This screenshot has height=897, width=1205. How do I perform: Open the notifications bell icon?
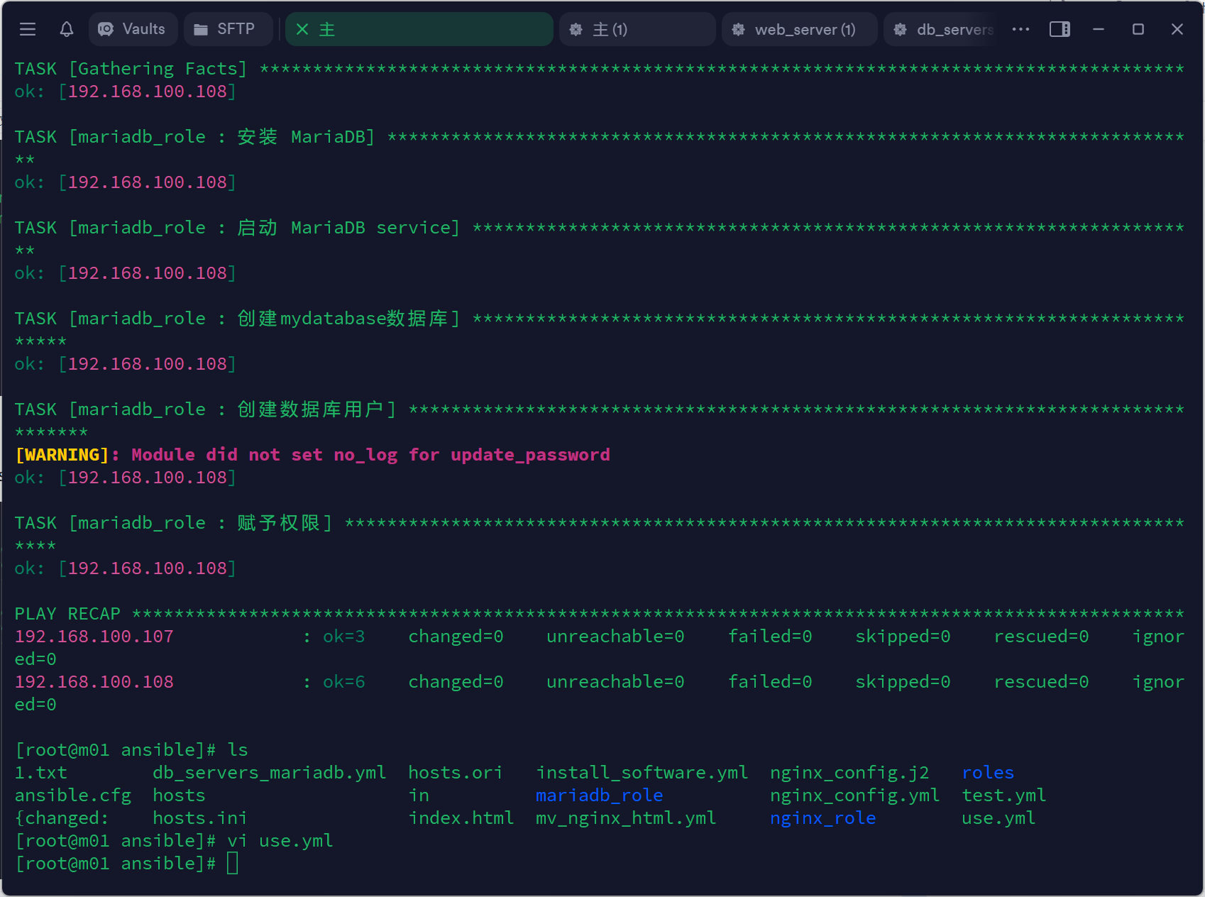(x=67, y=29)
